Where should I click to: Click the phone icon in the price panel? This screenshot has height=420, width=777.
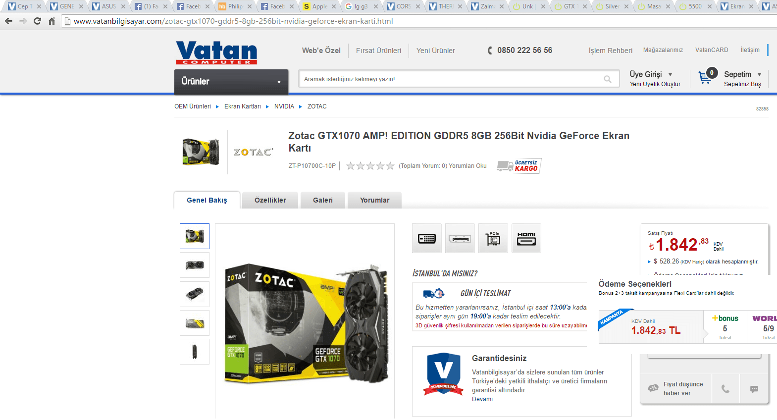click(x=725, y=389)
